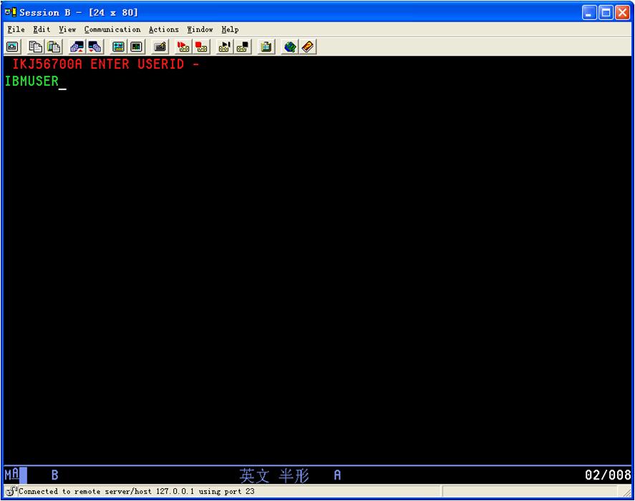The width and height of the screenshot is (635, 501).
Task: Click the connection status icon in the status bar
Action: coord(11,491)
